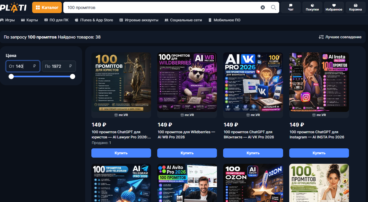Click the magnifier search icon
Screen dimensions: 368x202
pos(273,7)
